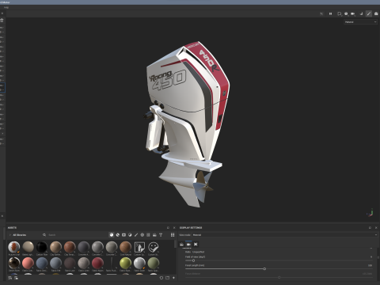Filter assets by Smart masks
The image size is (380, 285).
123,234
